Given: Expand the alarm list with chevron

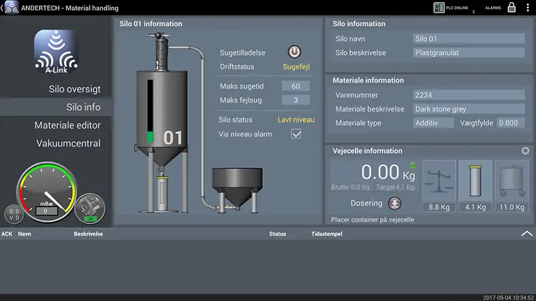Looking at the screenshot, I should 526,233.
